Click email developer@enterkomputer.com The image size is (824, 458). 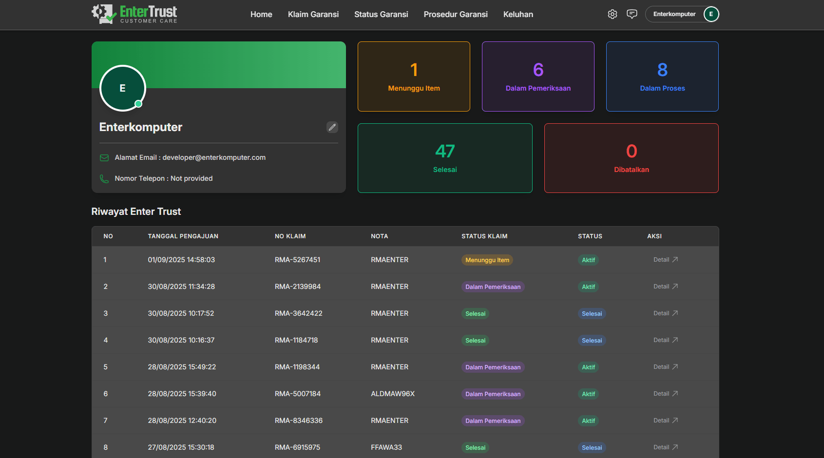[x=214, y=157]
